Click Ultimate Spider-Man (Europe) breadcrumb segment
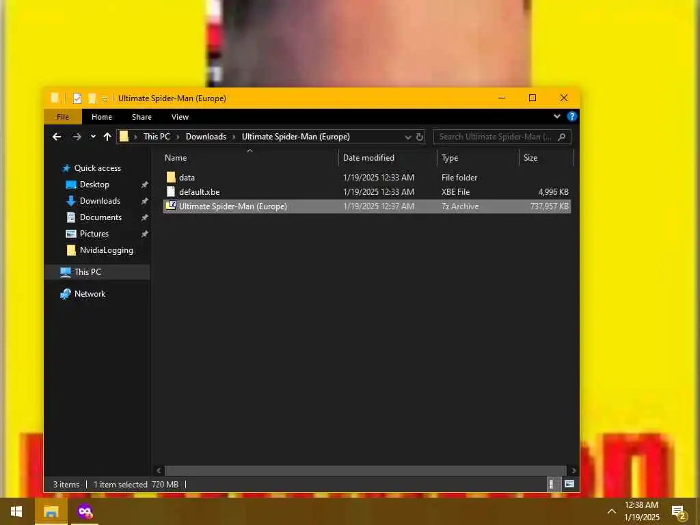This screenshot has width=700, height=525. [295, 137]
